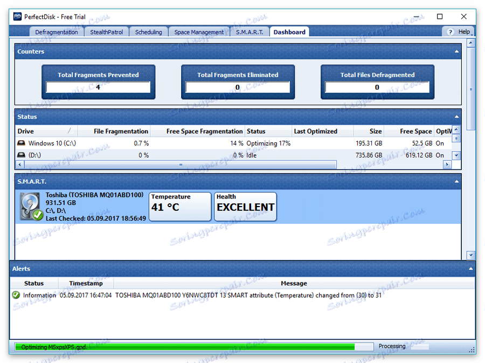Click the Status table right scroll arrow
Screen dimensions: 485x363
447,165
